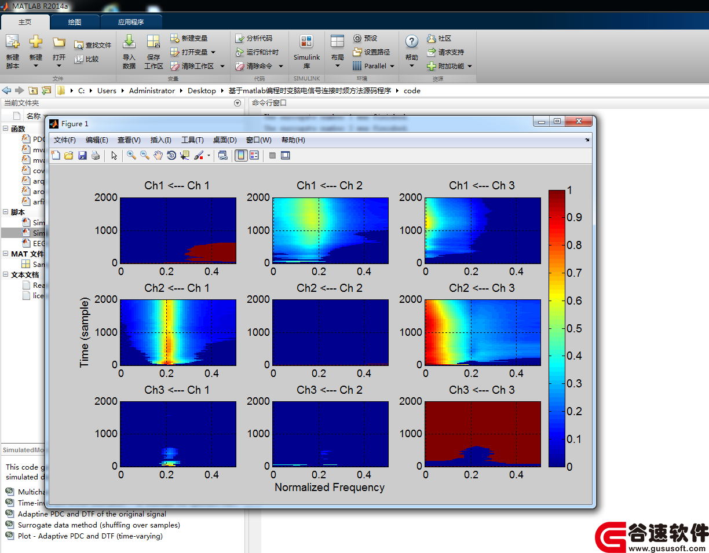
Task: Save the figure with the floppy disk icon
Action: 82,155
